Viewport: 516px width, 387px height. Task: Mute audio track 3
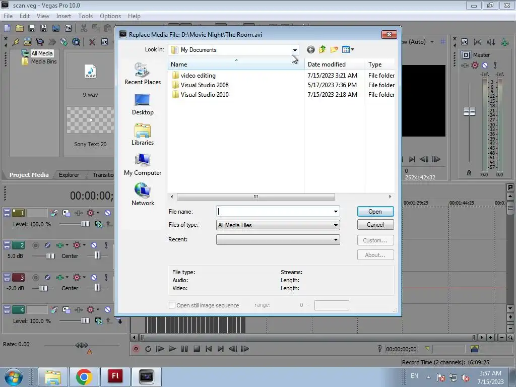[x=94, y=278]
